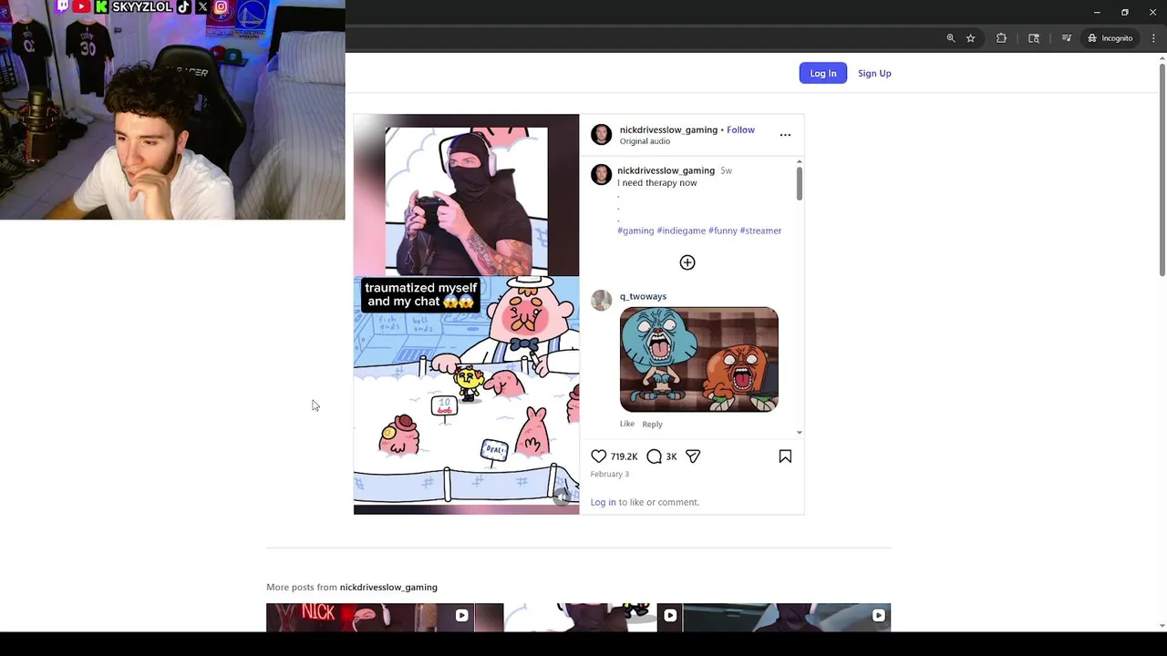Click the comment panel scroll-down arrow
Screen dimensions: 1167x656
(x=800, y=433)
